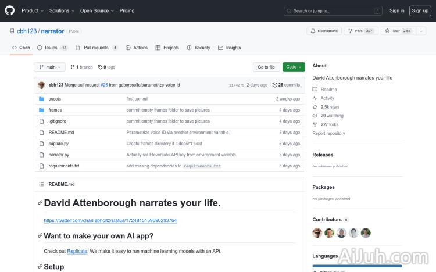Open the requirements.txt file

pyautogui.click(x=64, y=166)
